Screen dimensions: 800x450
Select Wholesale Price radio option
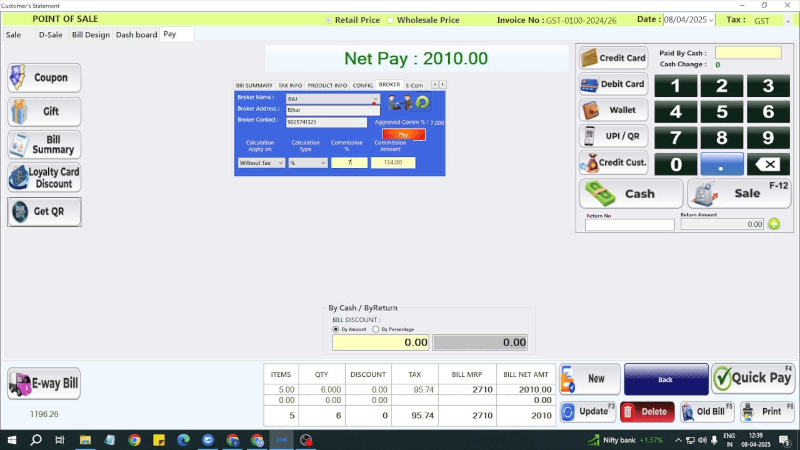(390, 20)
